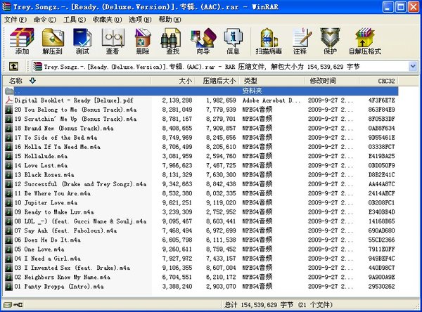Select 15 Hollalude.m4a
This screenshot has width=422, height=312.
pyautogui.click(x=41, y=156)
